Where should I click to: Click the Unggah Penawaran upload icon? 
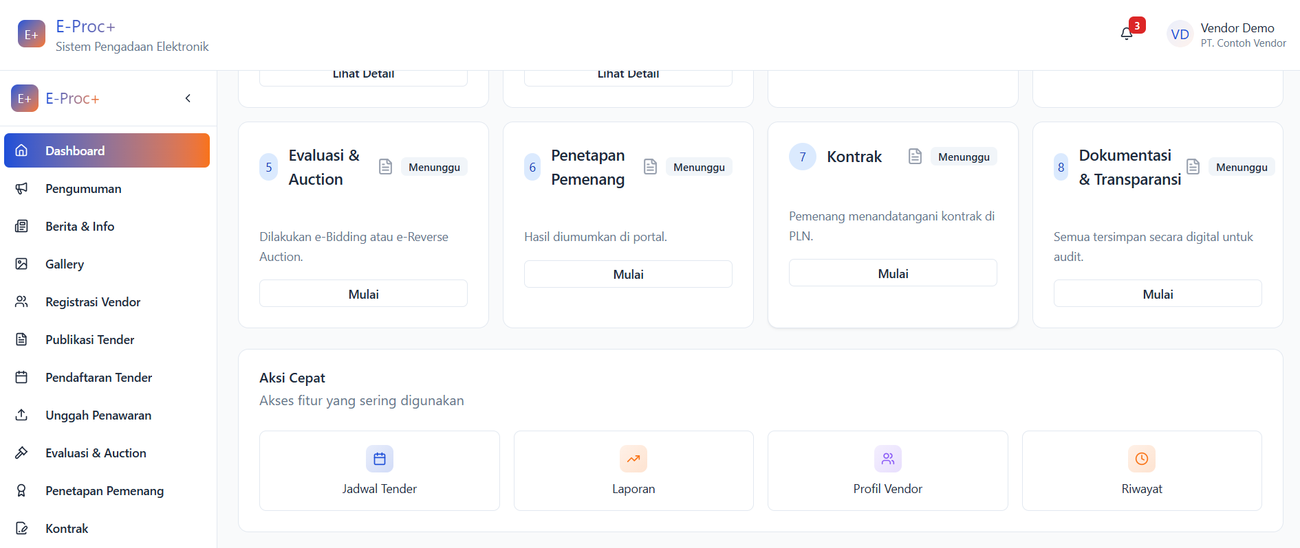(x=22, y=415)
